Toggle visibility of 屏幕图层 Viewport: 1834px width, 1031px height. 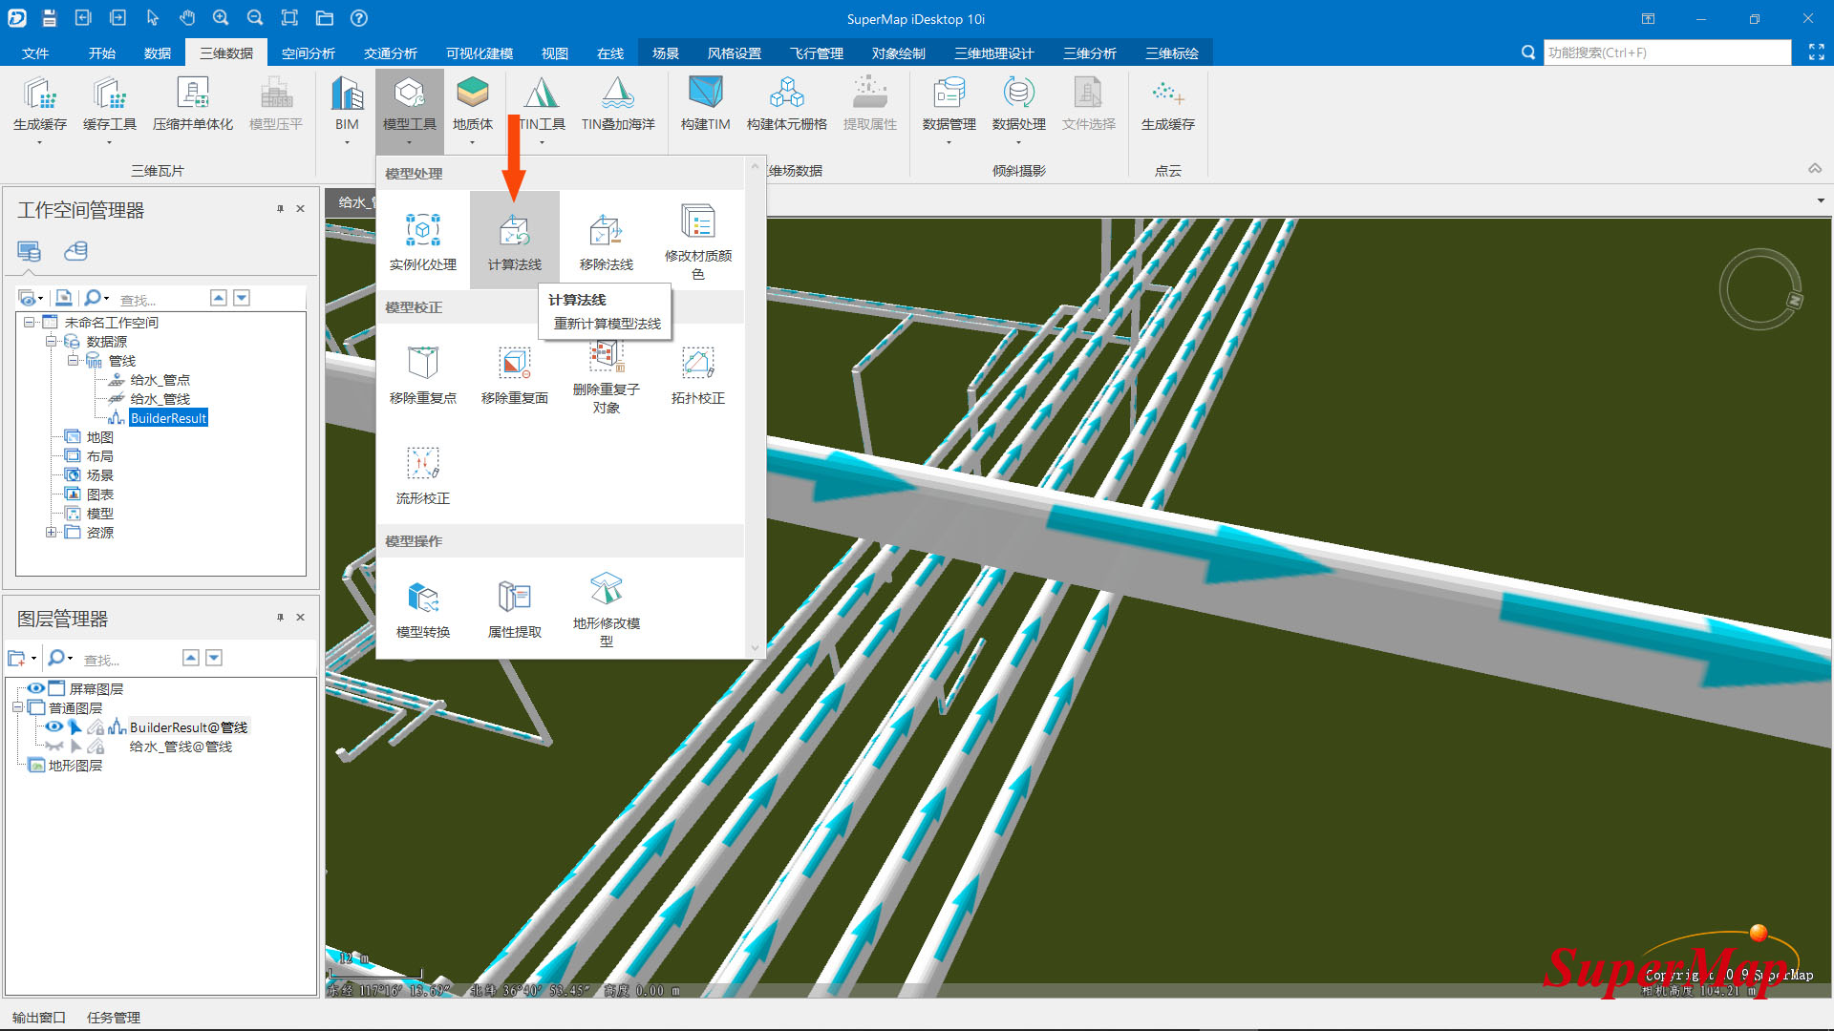(x=35, y=688)
